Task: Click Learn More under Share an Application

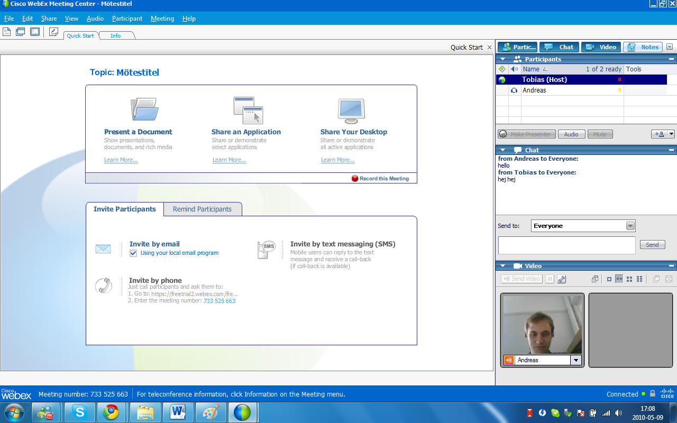Action: (229, 160)
